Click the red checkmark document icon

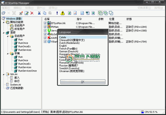(75, 13)
